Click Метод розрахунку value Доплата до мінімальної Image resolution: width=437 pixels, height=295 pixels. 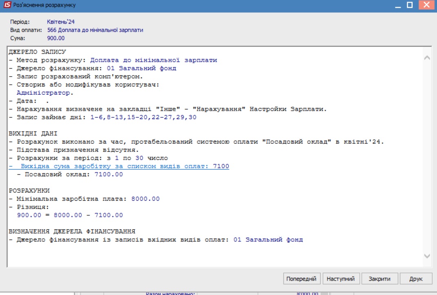154,60
